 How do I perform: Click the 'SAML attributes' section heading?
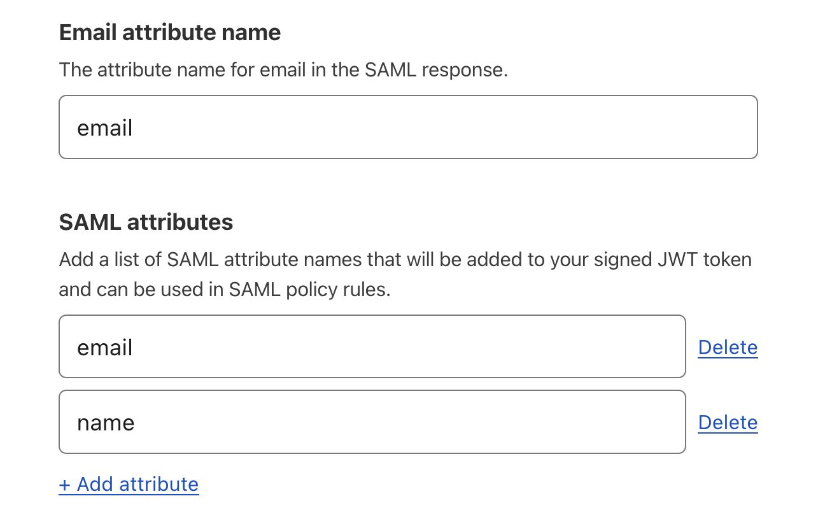[146, 222]
